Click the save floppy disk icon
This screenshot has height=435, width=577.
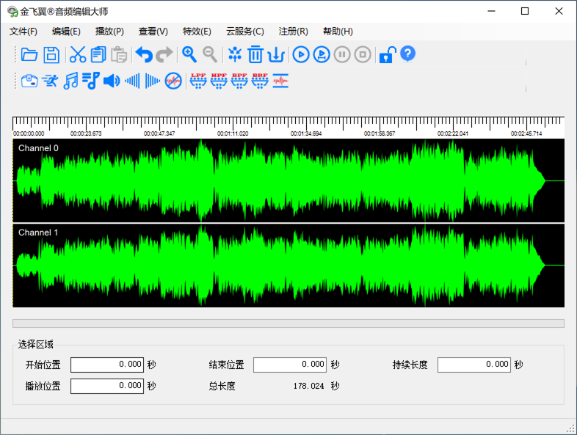pyautogui.click(x=51, y=54)
